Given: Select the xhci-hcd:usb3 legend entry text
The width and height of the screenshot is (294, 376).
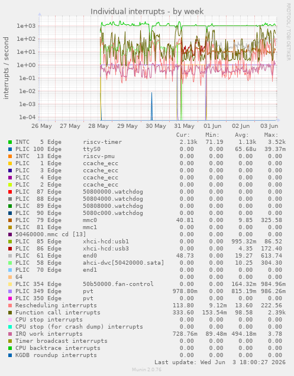Looking at the screenshot, I should [x=106, y=249].
